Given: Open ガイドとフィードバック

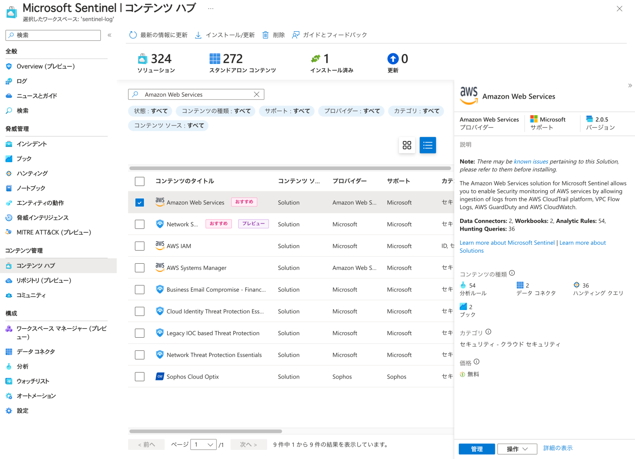Looking at the screenshot, I should [329, 35].
